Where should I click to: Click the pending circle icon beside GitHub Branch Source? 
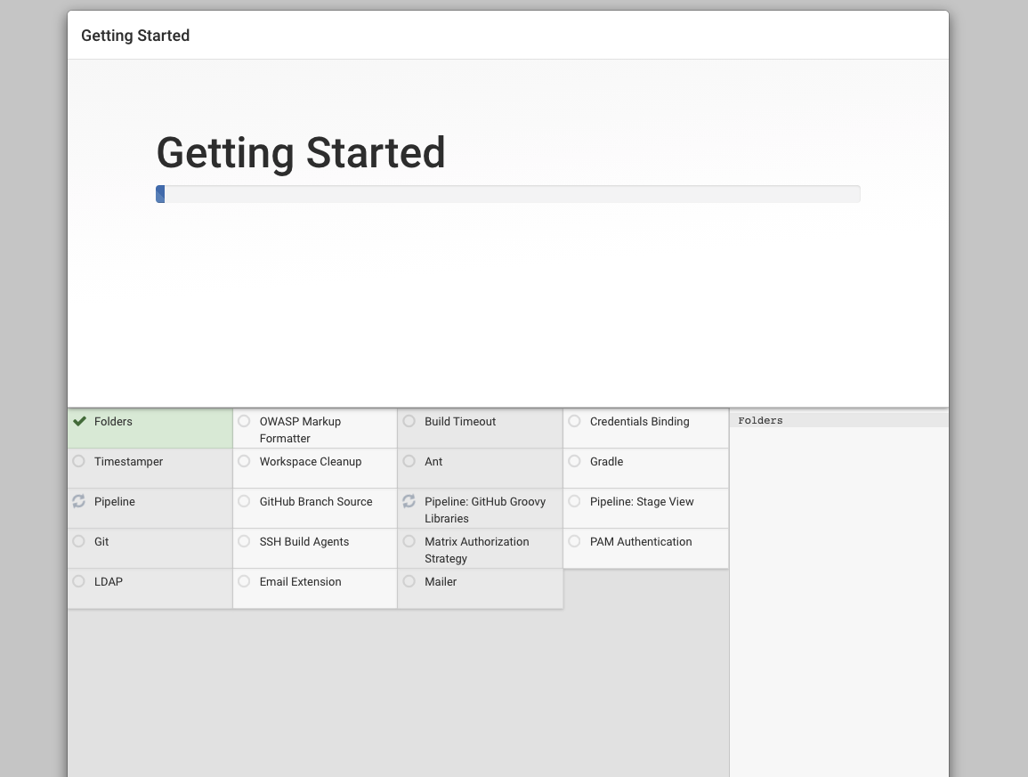(x=244, y=501)
